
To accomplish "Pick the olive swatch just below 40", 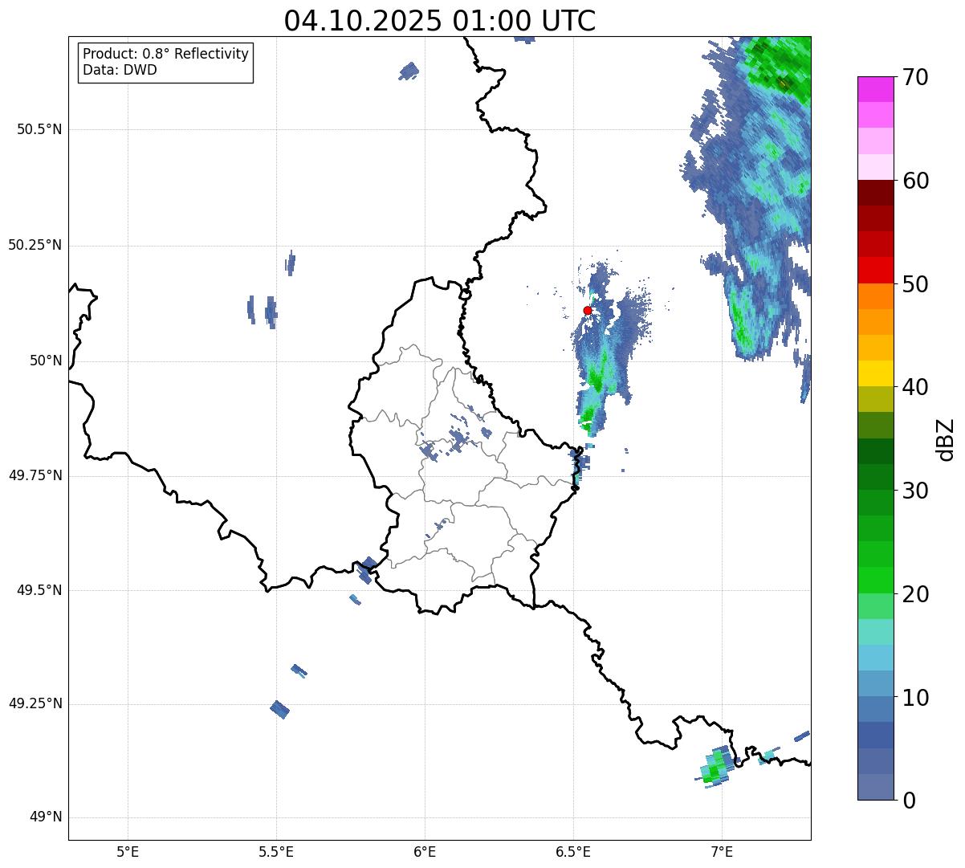I will 876,399.
